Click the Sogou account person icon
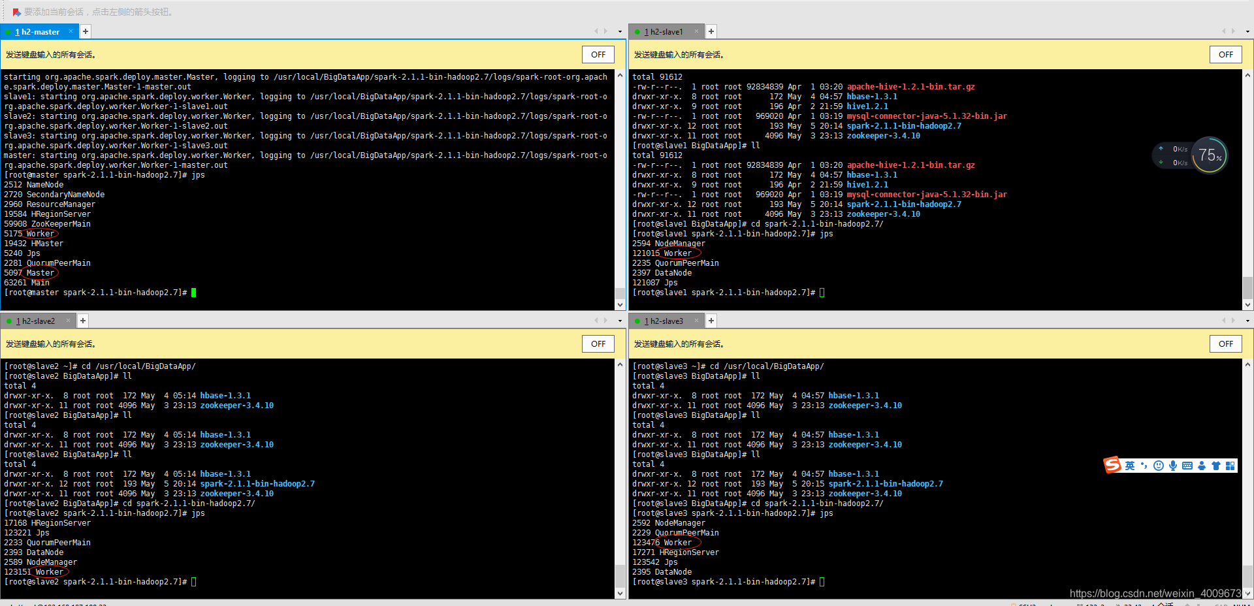 pyautogui.click(x=1202, y=466)
